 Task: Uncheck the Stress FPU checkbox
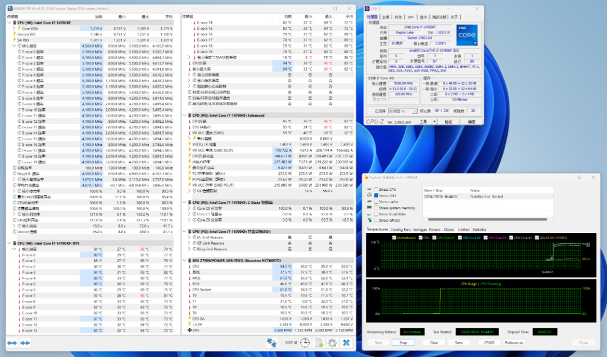375,196
